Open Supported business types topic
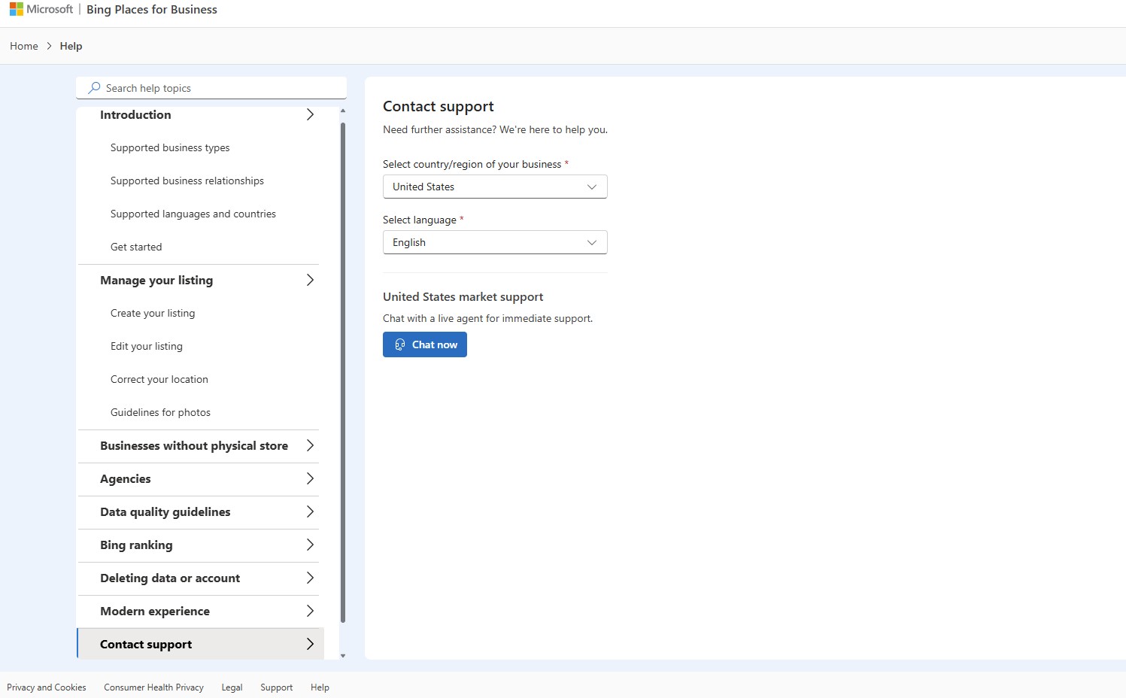 (170, 147)
